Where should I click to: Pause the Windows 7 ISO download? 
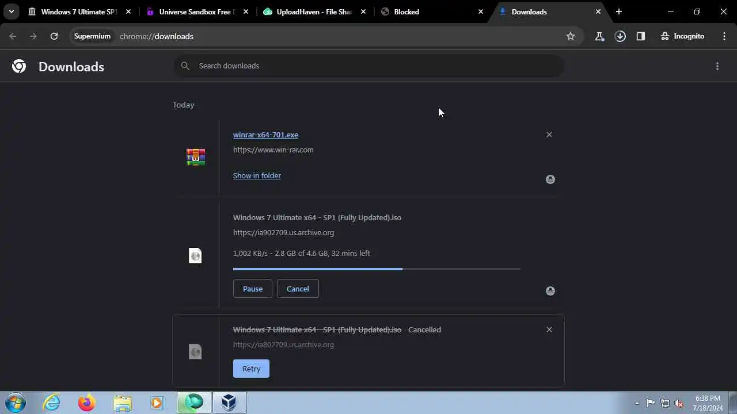point(252,289)
